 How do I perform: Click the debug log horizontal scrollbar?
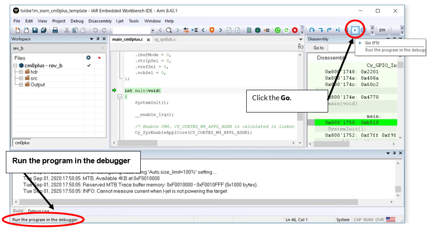pos(189,202)
